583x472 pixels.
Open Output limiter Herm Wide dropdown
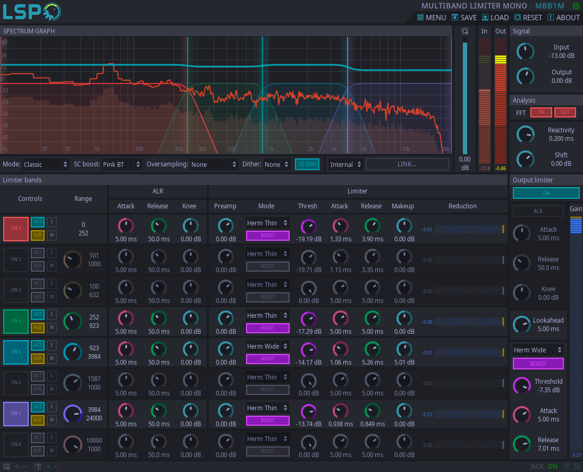tap(538, 350)
